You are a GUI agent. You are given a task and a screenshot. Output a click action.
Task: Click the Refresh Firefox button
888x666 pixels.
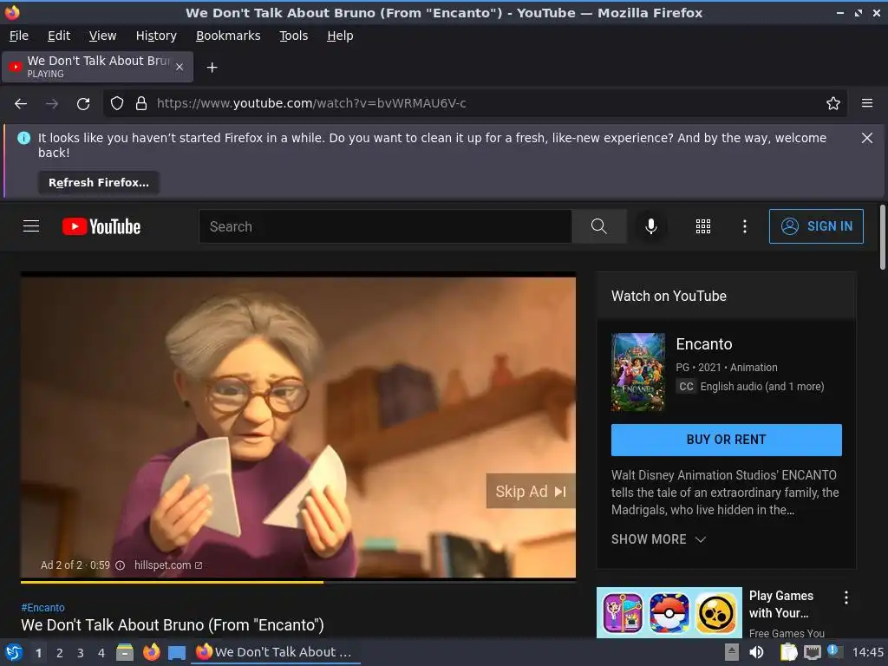tap(99, 183)
